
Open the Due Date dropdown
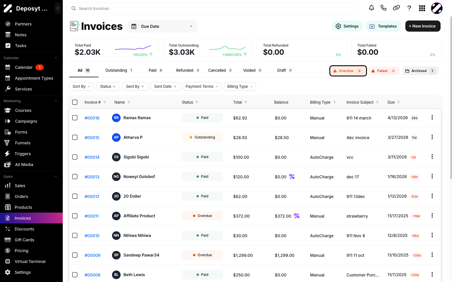162,26
